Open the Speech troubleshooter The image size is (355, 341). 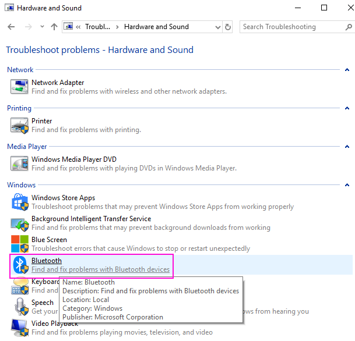[x=43, y=303]
